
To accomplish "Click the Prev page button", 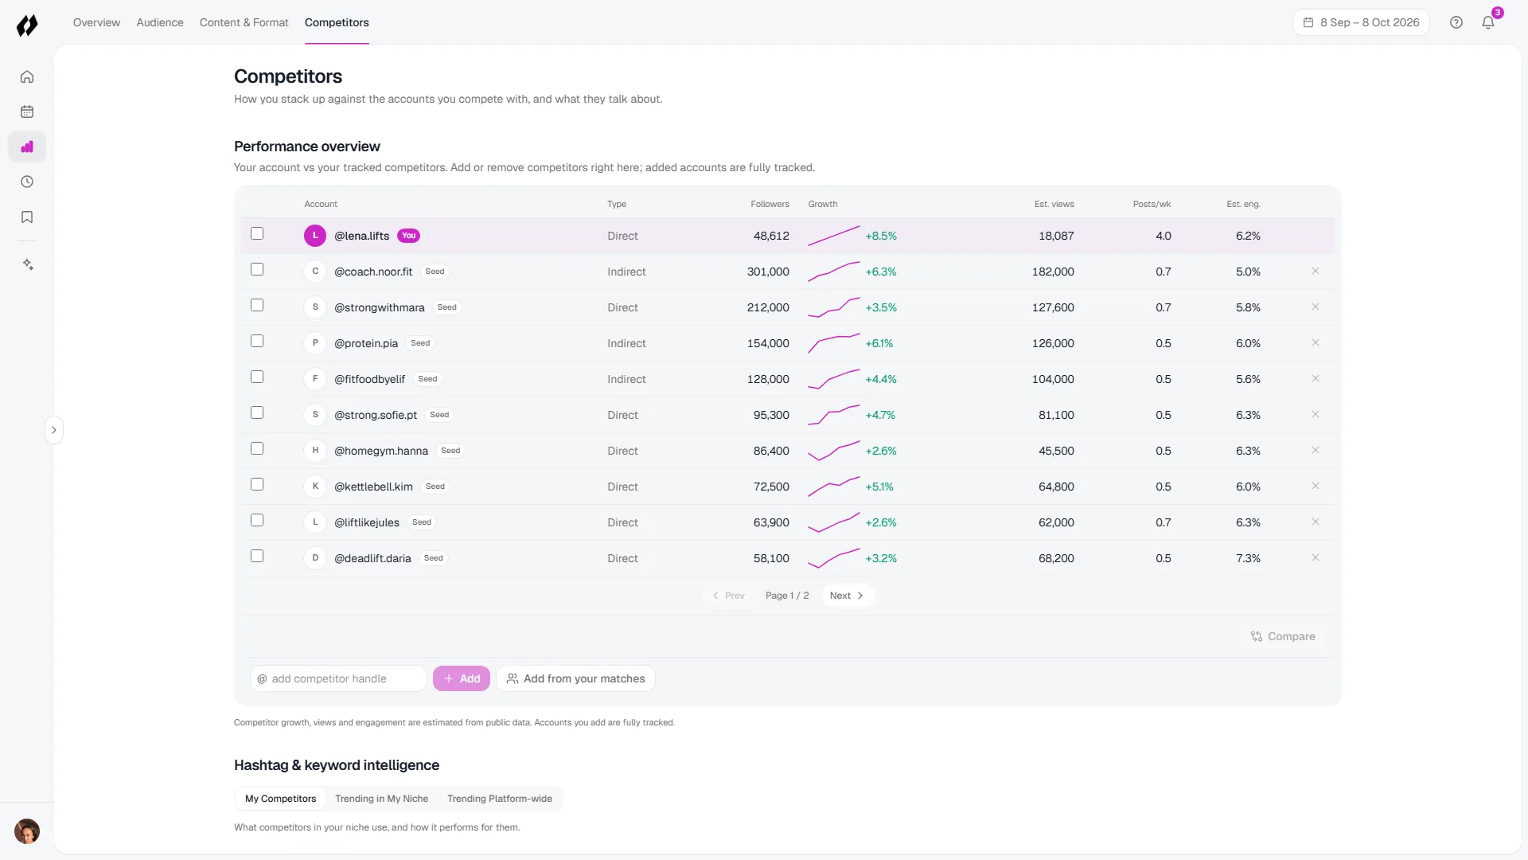I will pos(728,596).
